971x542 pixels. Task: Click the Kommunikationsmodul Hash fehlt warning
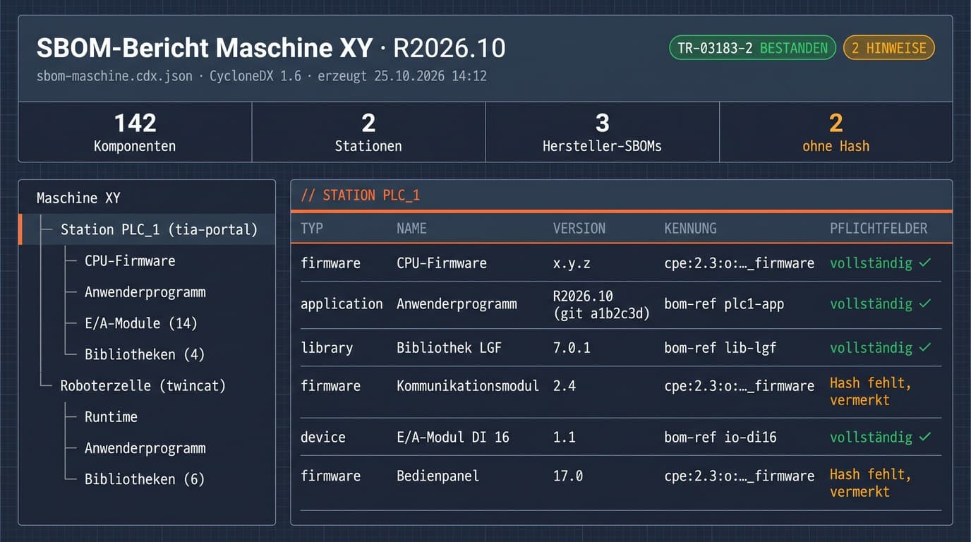tap(871, 392)
